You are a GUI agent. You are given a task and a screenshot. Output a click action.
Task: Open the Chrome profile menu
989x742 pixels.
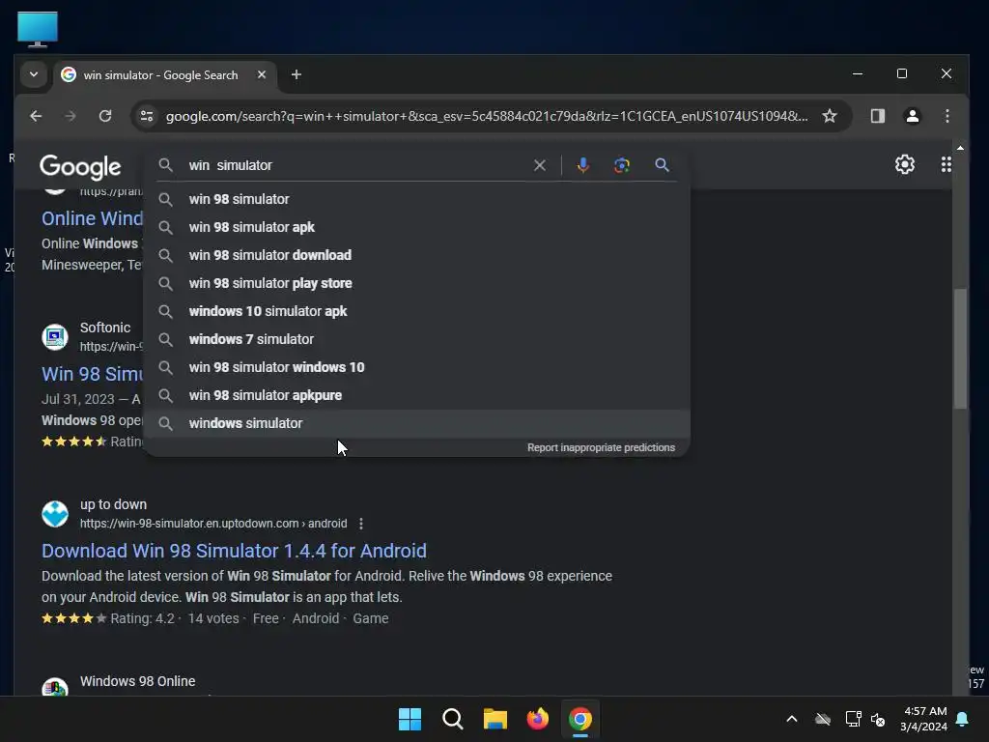912,116
